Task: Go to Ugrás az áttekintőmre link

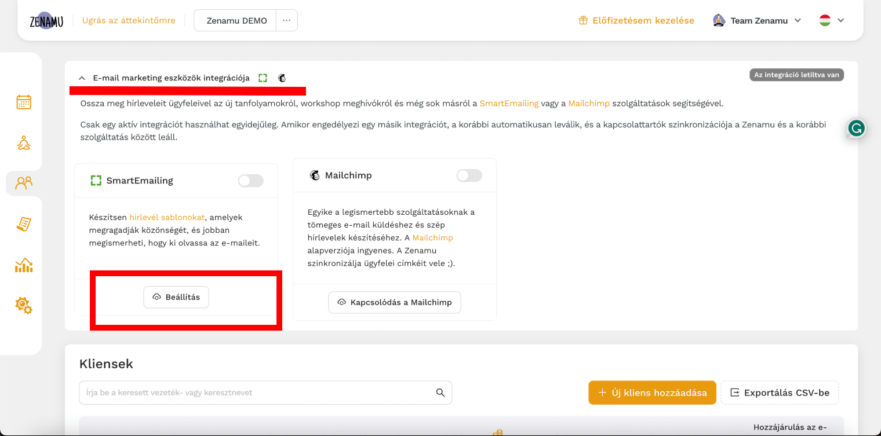Action: pyautogui.click(x=129, y=20)
